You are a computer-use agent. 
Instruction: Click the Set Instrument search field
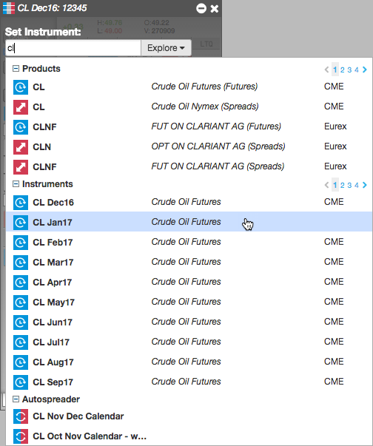point(73,48)
